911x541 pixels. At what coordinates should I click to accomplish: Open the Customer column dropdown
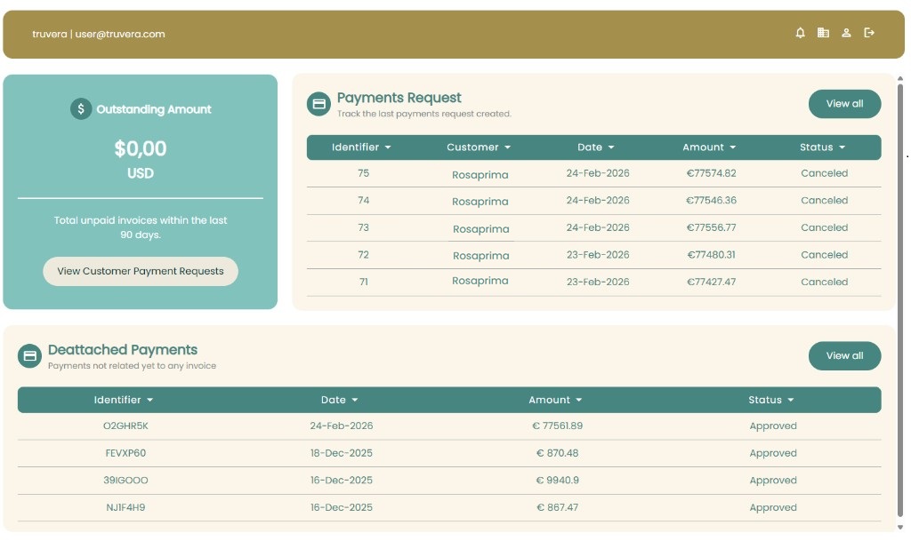(x=478, y=147)
